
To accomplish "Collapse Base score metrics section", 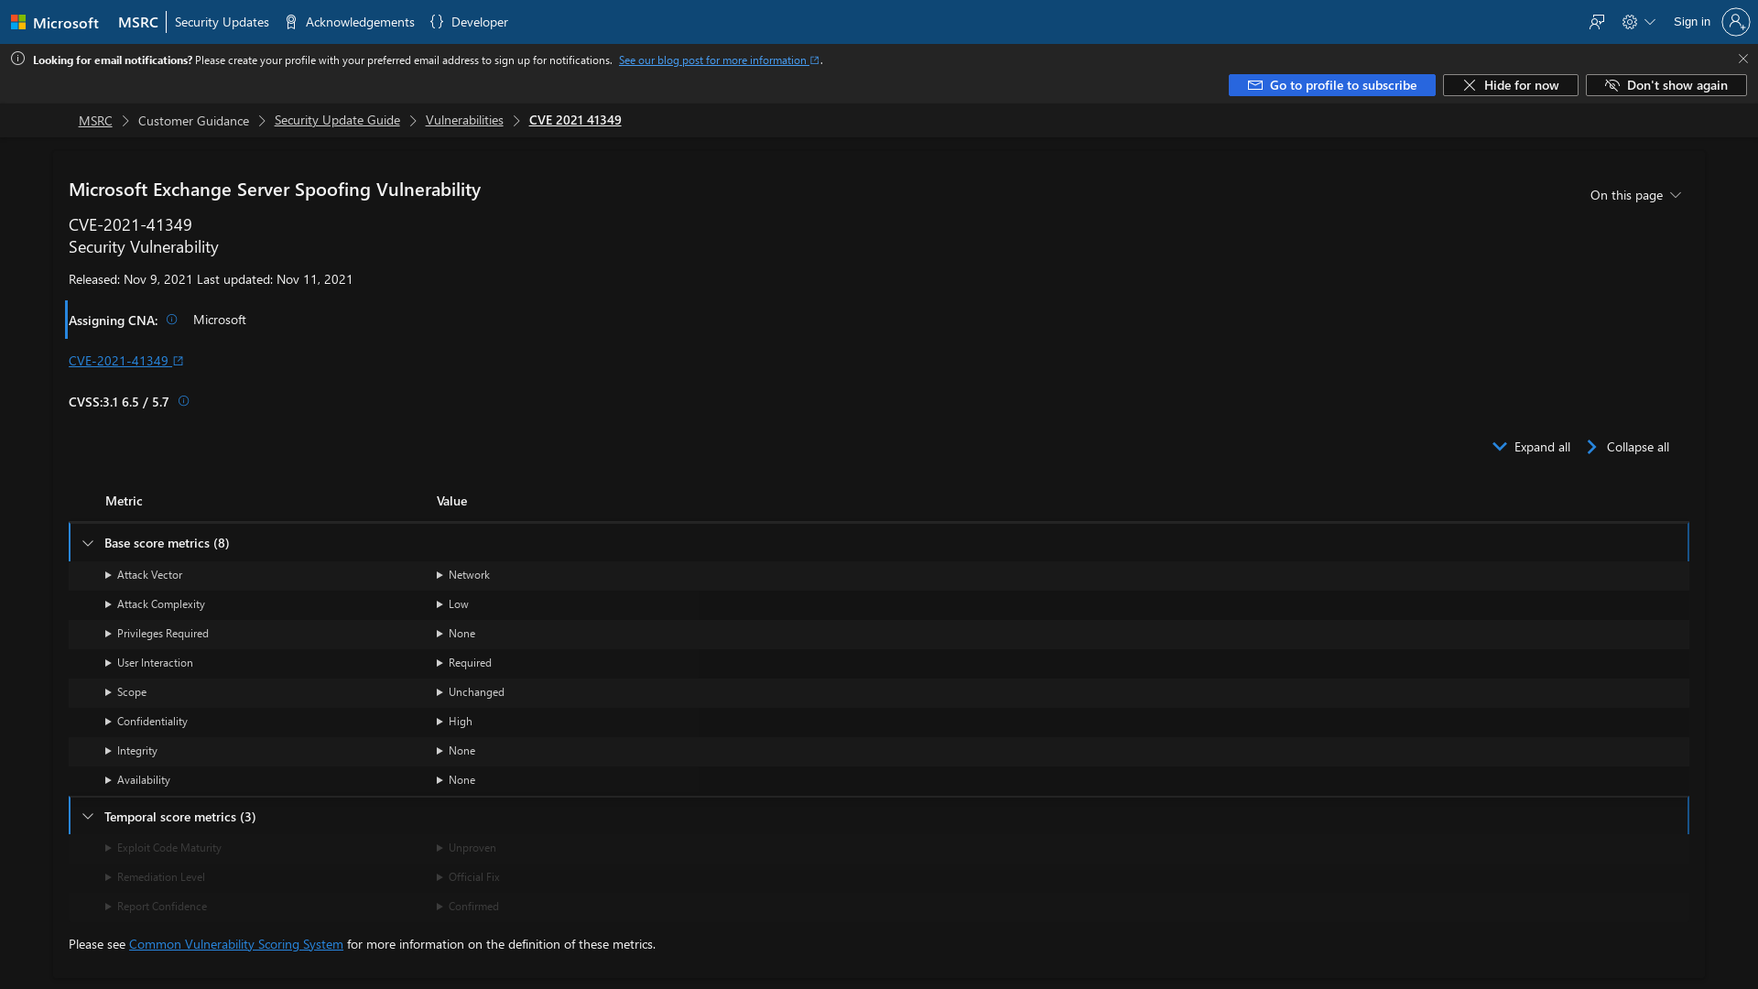I will [88, 543].
